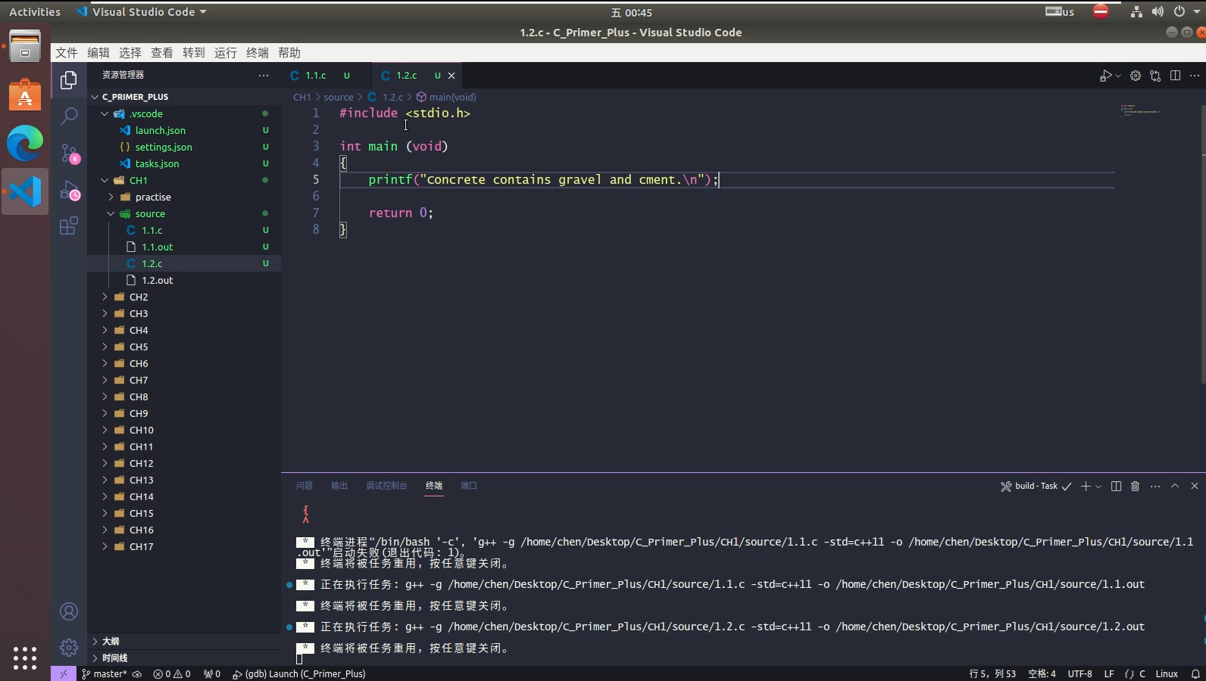
Task: Add a new terminal with plus icon
Action: click(x=1086, y=486)
